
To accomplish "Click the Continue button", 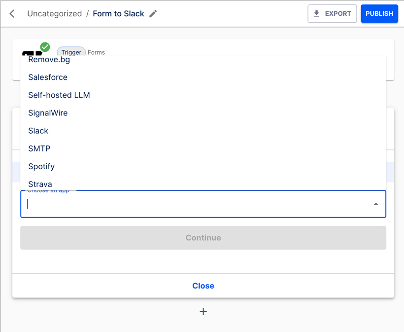I will pos(203,238).
